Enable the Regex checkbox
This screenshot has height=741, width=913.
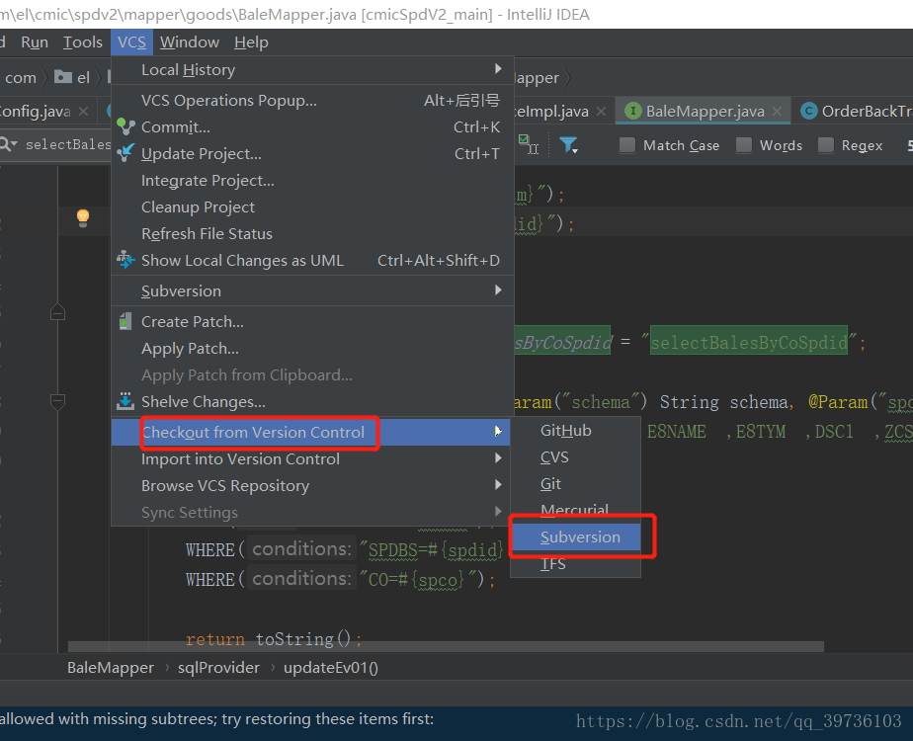pyautogui.click(x=826, y=145)
